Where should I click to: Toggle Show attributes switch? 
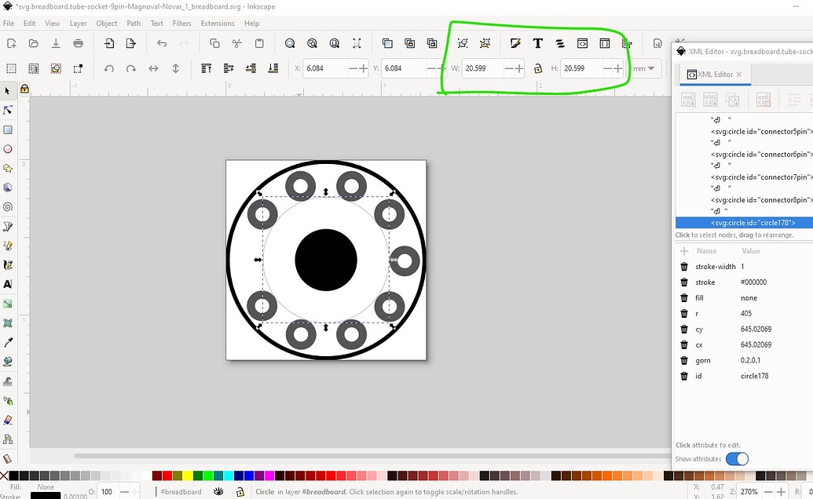click(x=737, y=459)
